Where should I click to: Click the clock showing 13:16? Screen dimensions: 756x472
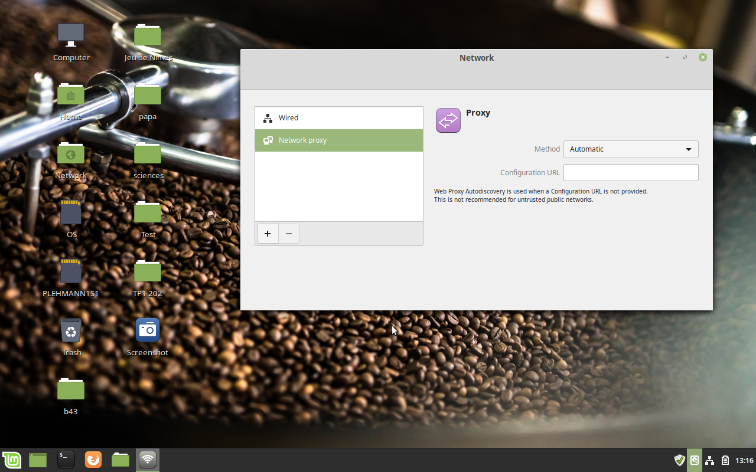[744, 460]
